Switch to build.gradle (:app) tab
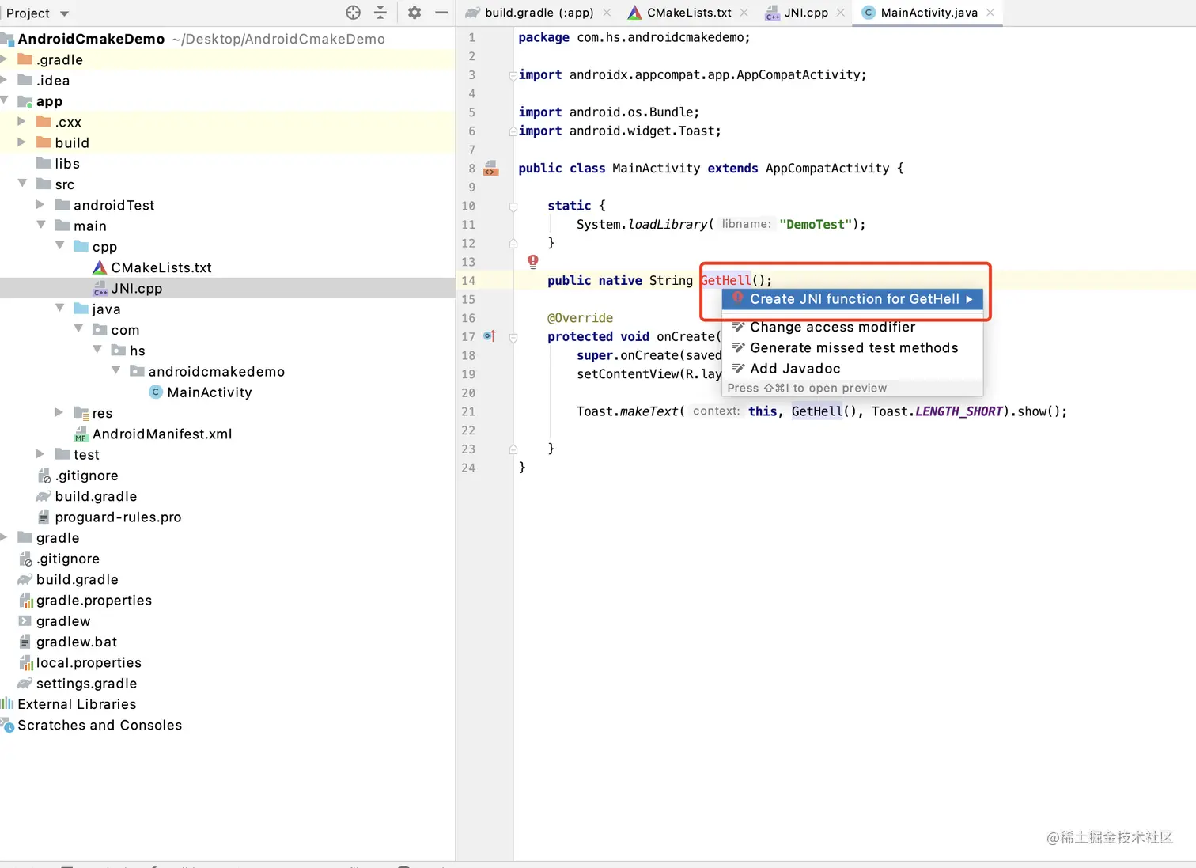 point(539,13)
